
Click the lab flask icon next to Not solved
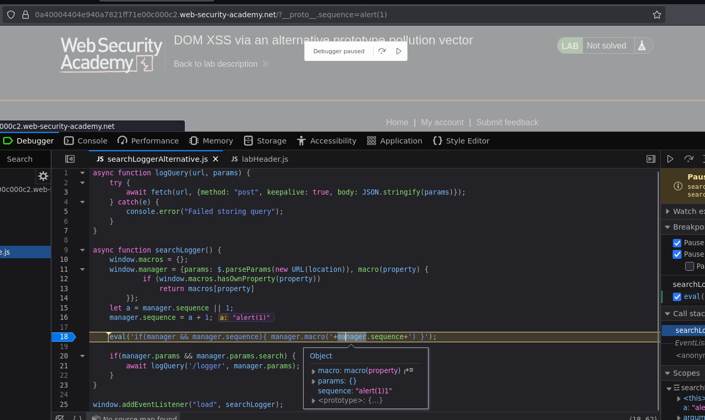pyautogui.click(x=642, y=46)
